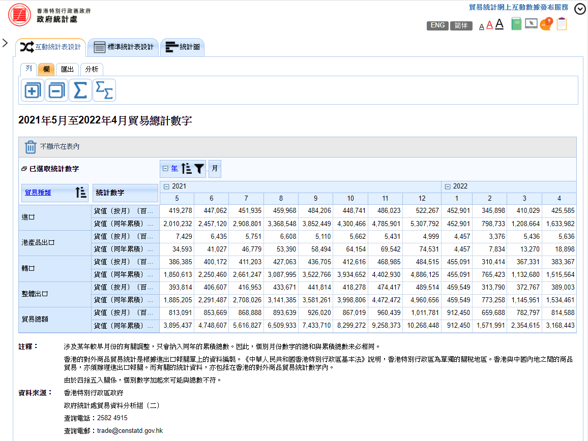The width and height of the screenshot is (588, 441).
Task: Click filter funnel icon beside 年
Action: point(199,169)
